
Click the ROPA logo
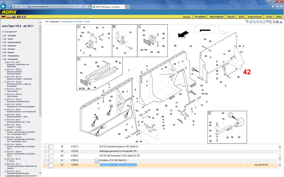pyautogui.click(x=9, y=12)
